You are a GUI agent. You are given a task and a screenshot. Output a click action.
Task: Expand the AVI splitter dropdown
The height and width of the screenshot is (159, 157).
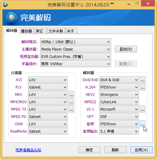pos(48,80)
